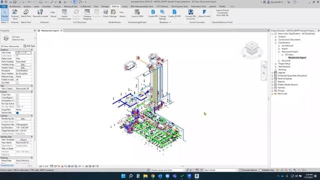Click the view scale in view control bar
This screenshot has width=320, height=180.
(x=43, y=166)
